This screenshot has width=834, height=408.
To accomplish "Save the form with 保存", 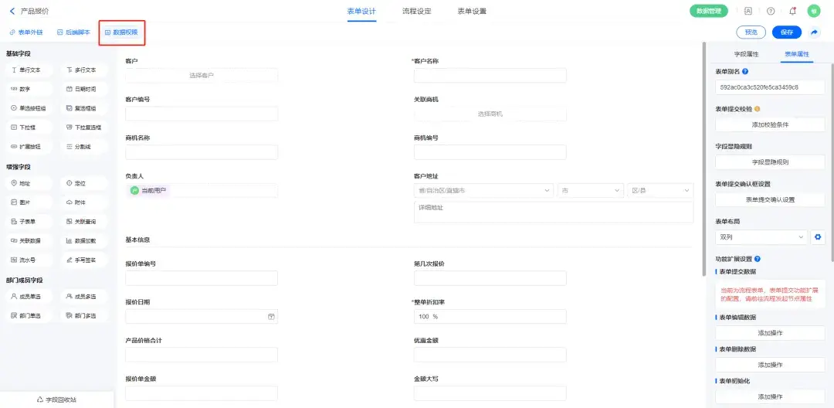I will click(787, 32).
